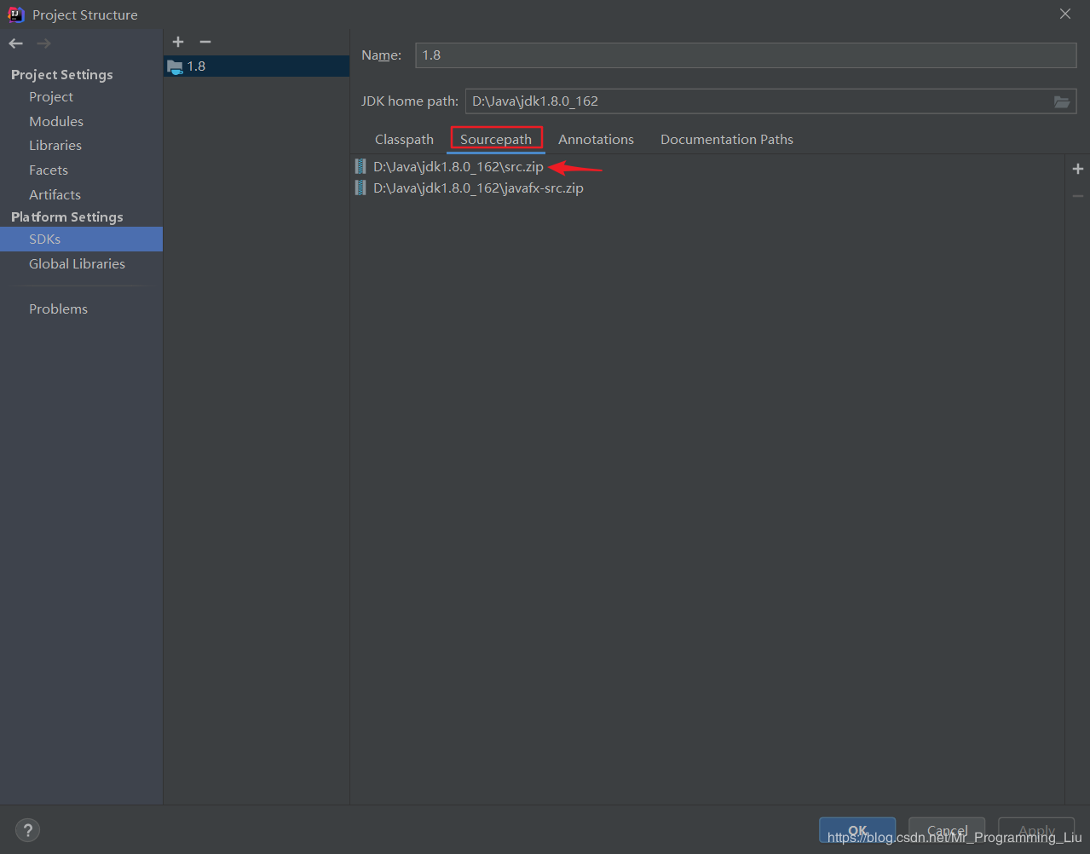
Task: Remove selected SDK with minus icon
Action: (205, 42)
